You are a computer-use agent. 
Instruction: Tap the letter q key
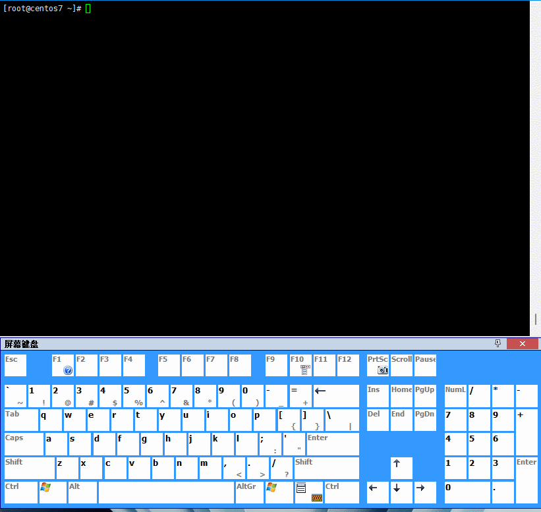click(51, 420)
